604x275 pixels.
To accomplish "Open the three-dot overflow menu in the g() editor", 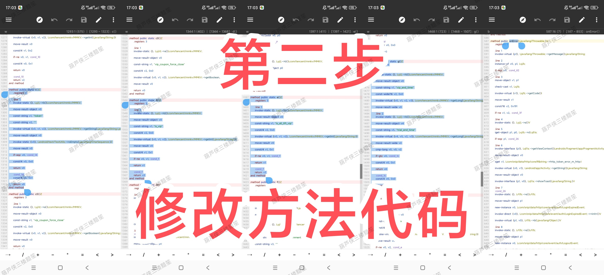I will coord(476,20).
